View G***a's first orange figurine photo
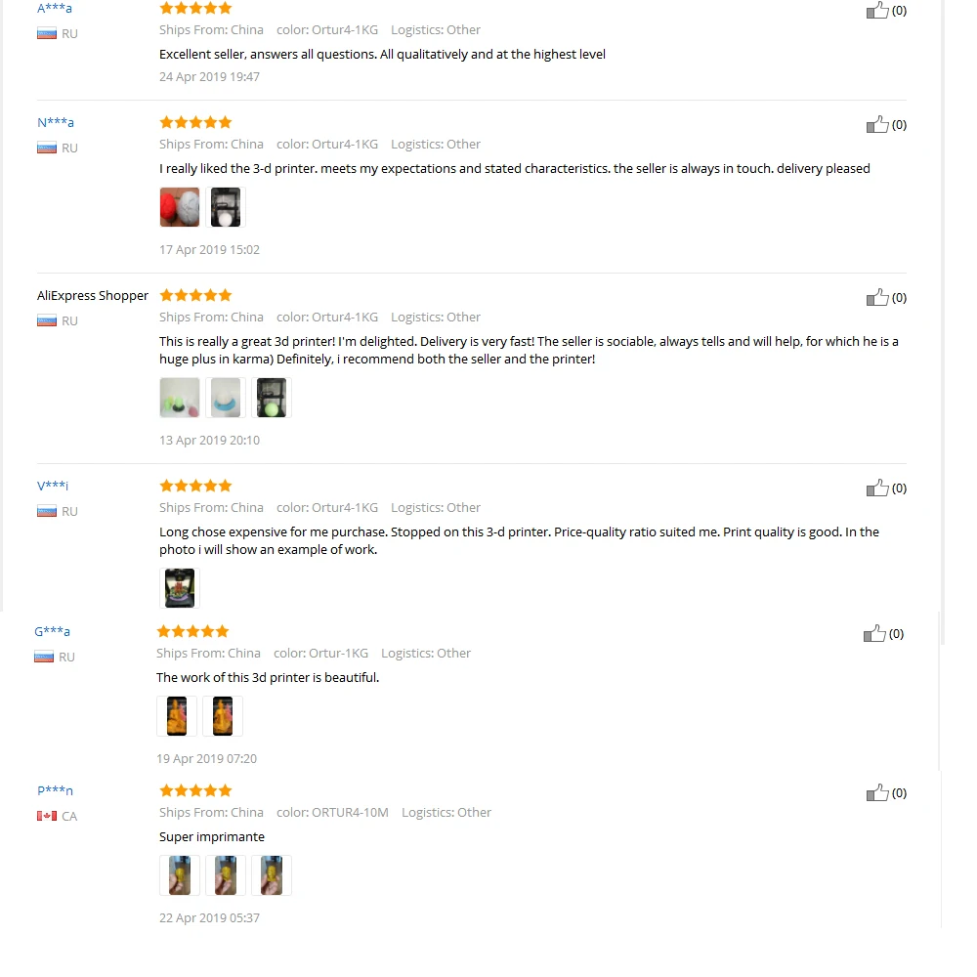This screenshot has width=977, height=977. (x=177, y=716)
